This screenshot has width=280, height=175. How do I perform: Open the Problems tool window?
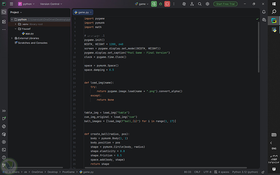(4, 158)
